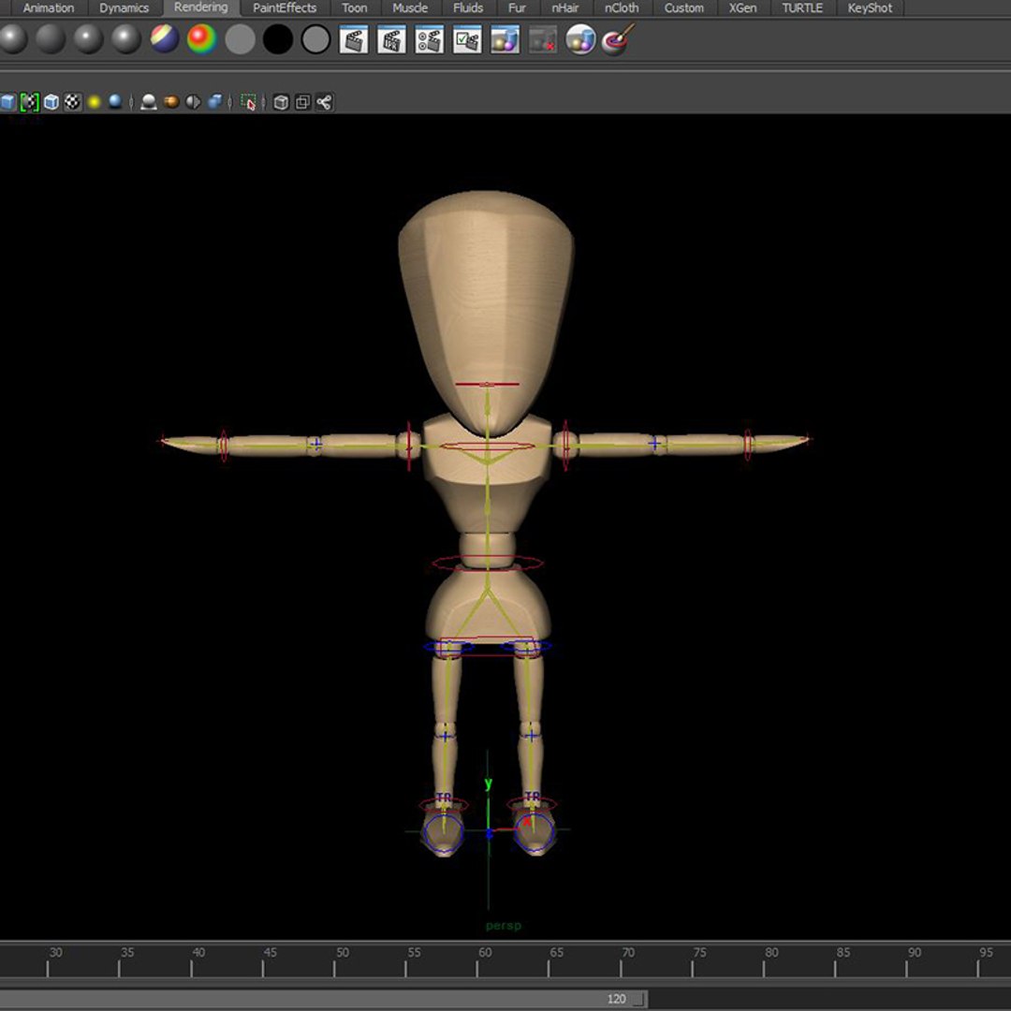This screenshot has width=1011, height=1011.
Task: Open the Fur shelf tab
Action: (517, 8)
